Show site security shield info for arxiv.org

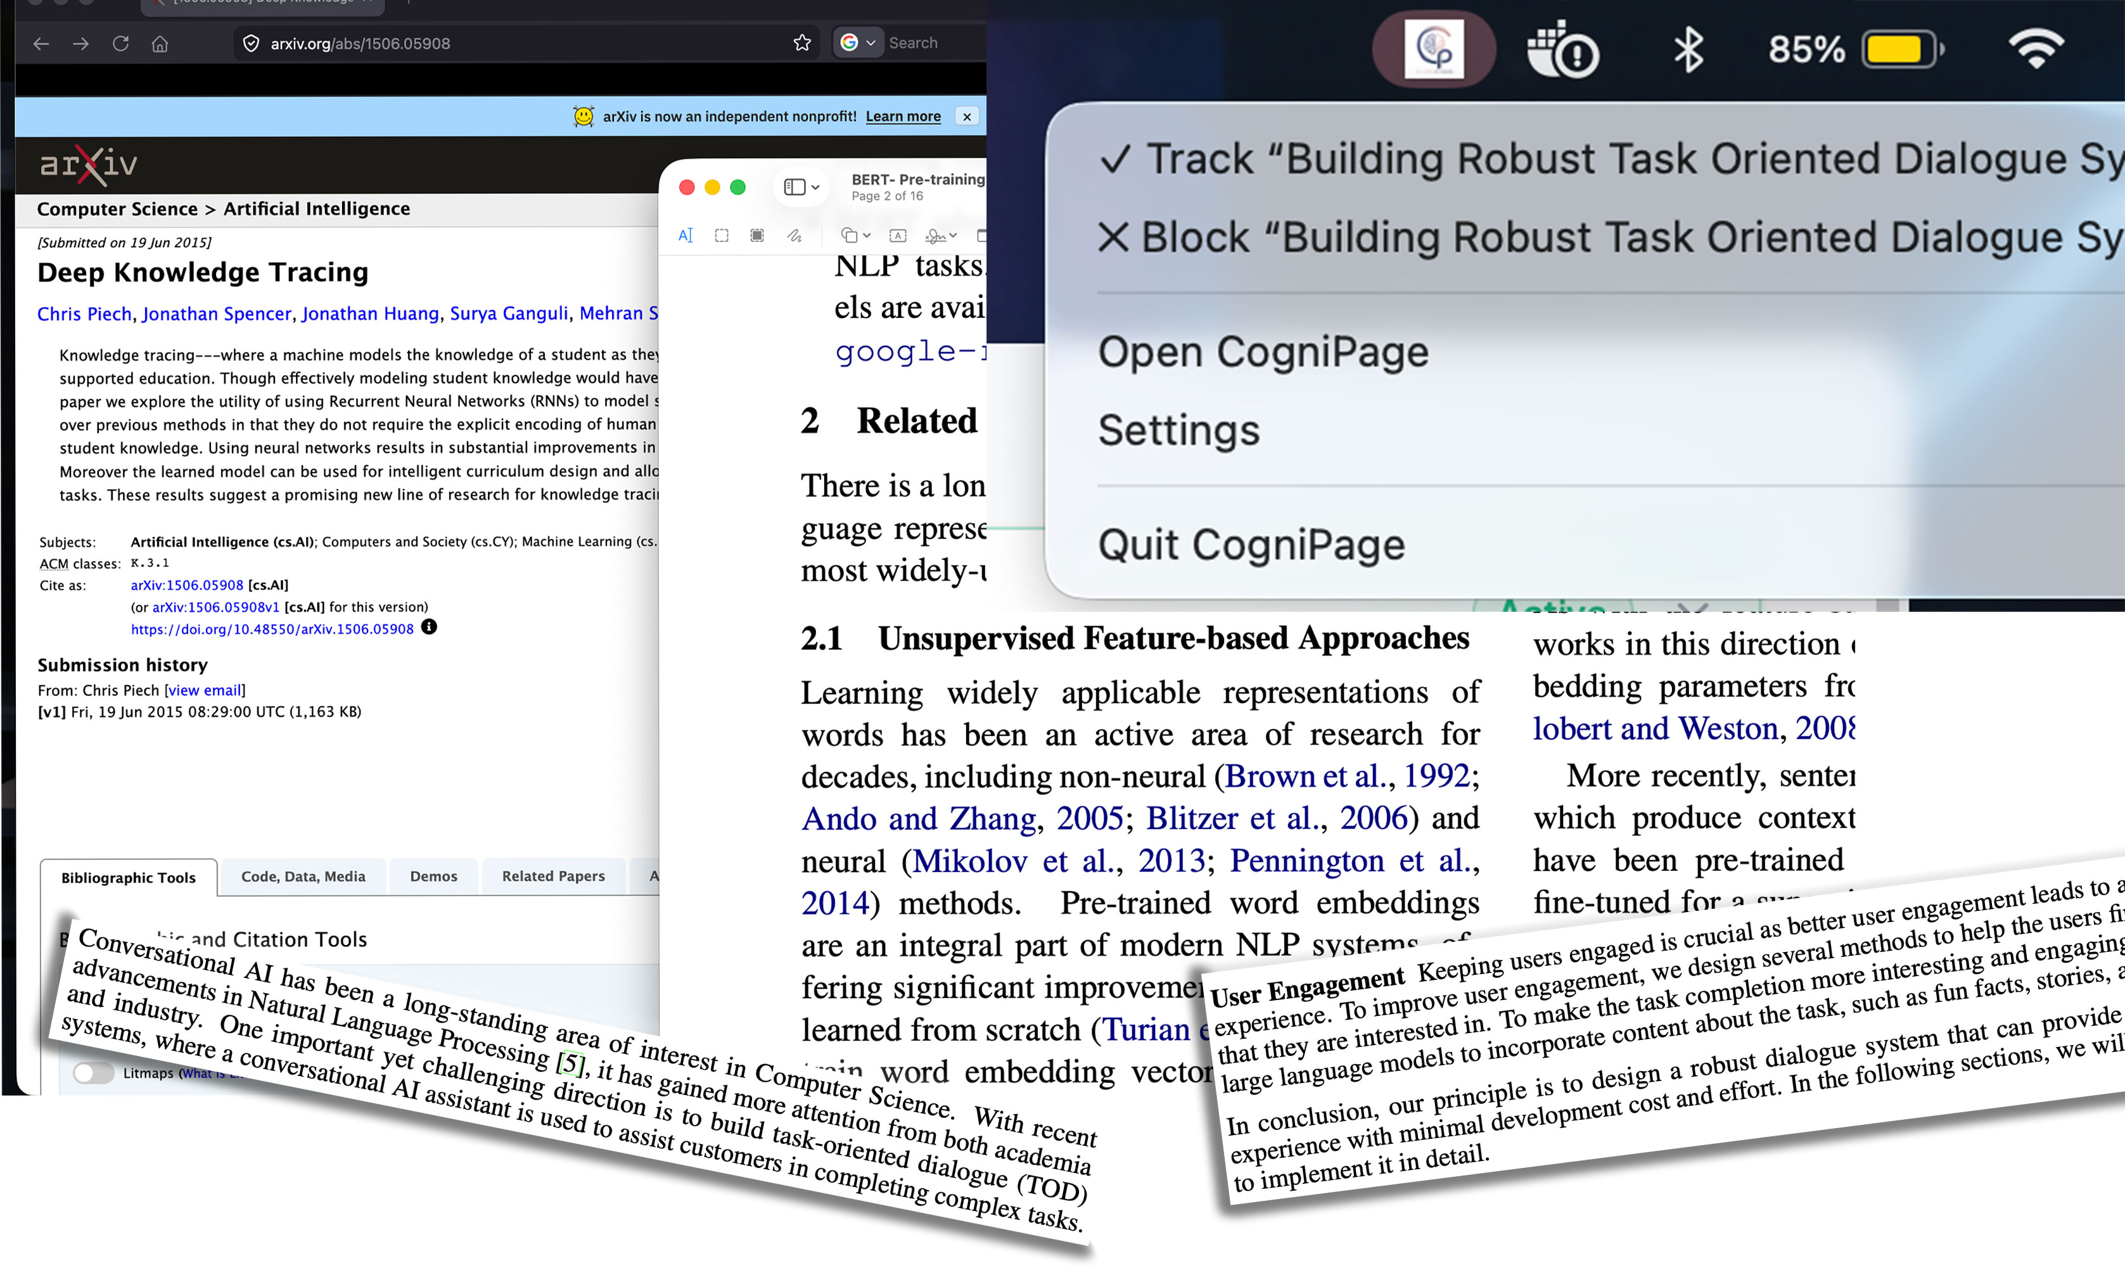click(250, 43)
